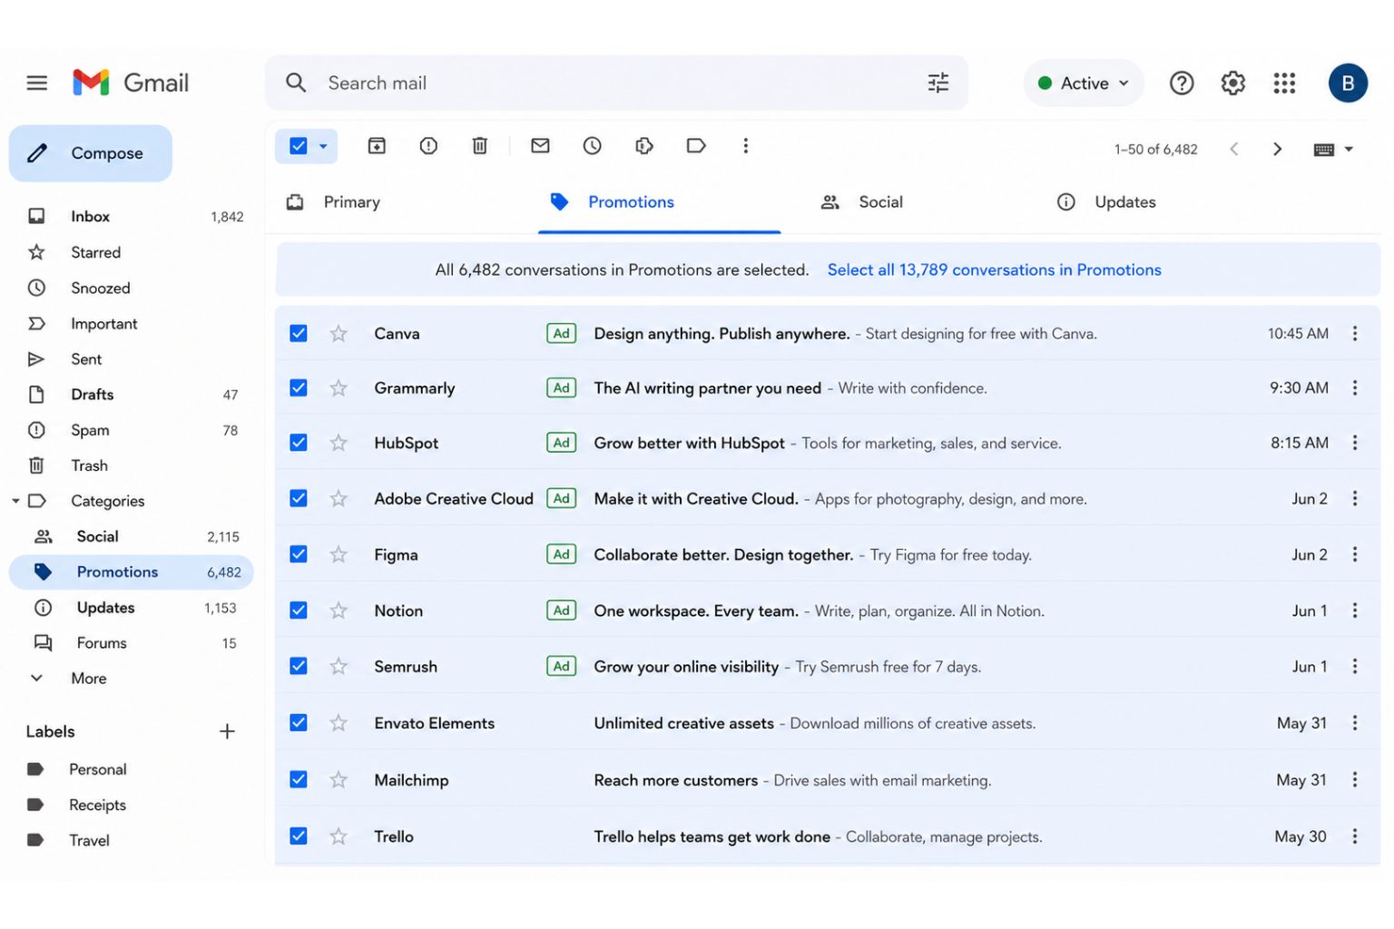Star the Figma conversation
The width and height of the screenshot is (1394, 929).
(339, 554)
